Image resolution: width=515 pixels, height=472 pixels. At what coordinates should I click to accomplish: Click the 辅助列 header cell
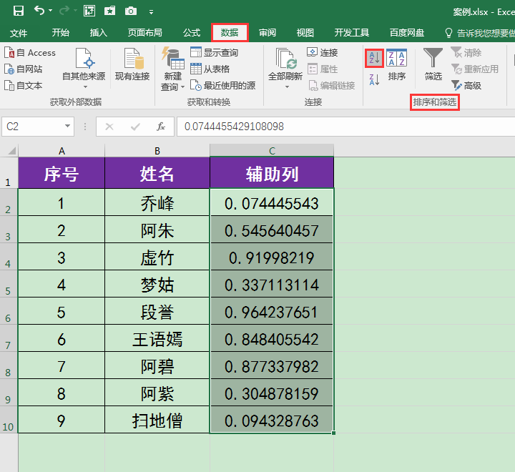(x=272, y=173)
